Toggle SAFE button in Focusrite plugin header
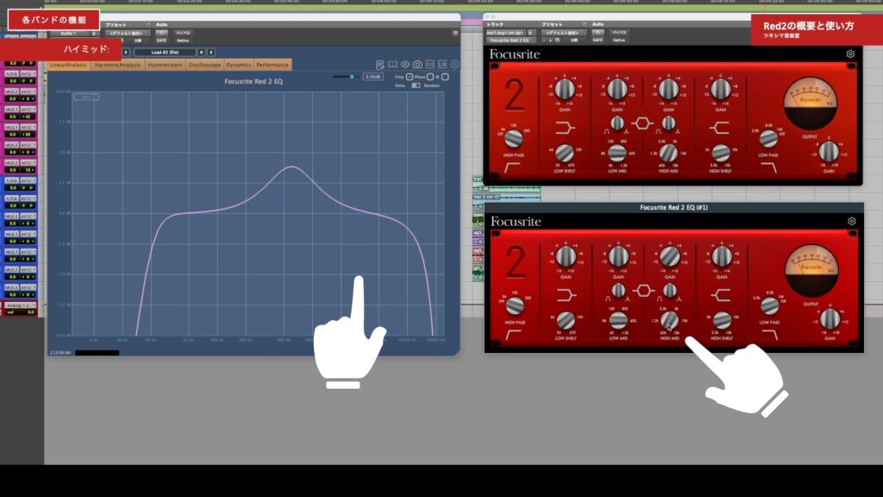This screenshot has height=497, width=883. (598, 40)
